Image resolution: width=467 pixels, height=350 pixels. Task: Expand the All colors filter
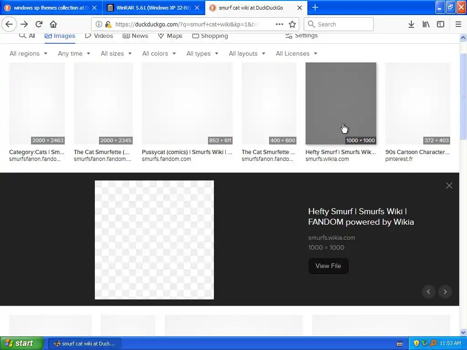tap(159, 54)
